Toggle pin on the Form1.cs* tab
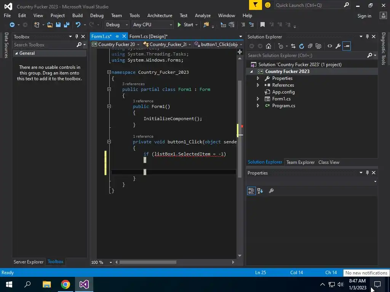Image resolution: width=390 pixels, height=292 pixels. (x=117, y=36)
